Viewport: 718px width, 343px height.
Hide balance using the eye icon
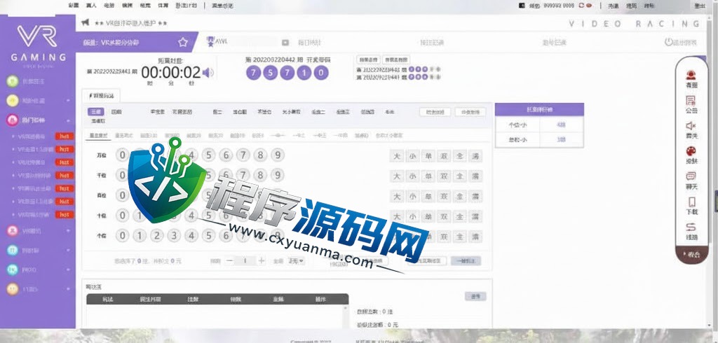(x=589, y=6)
